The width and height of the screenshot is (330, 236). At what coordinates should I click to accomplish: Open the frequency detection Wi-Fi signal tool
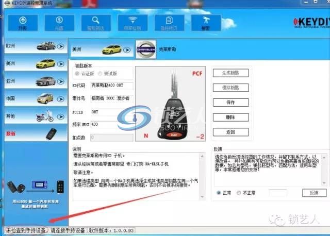(x=133, y=23)
